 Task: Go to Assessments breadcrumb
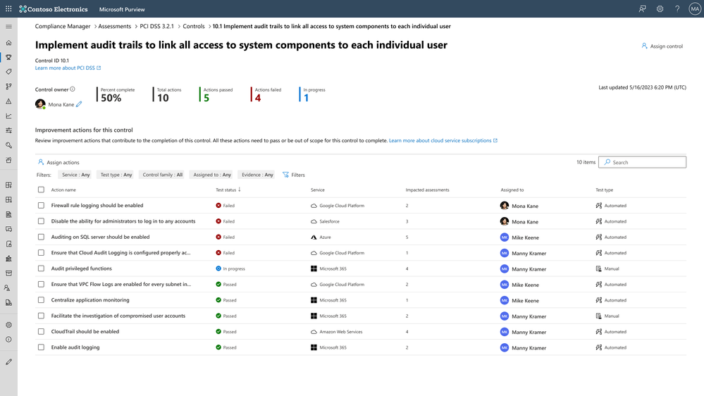click(114, 26)
